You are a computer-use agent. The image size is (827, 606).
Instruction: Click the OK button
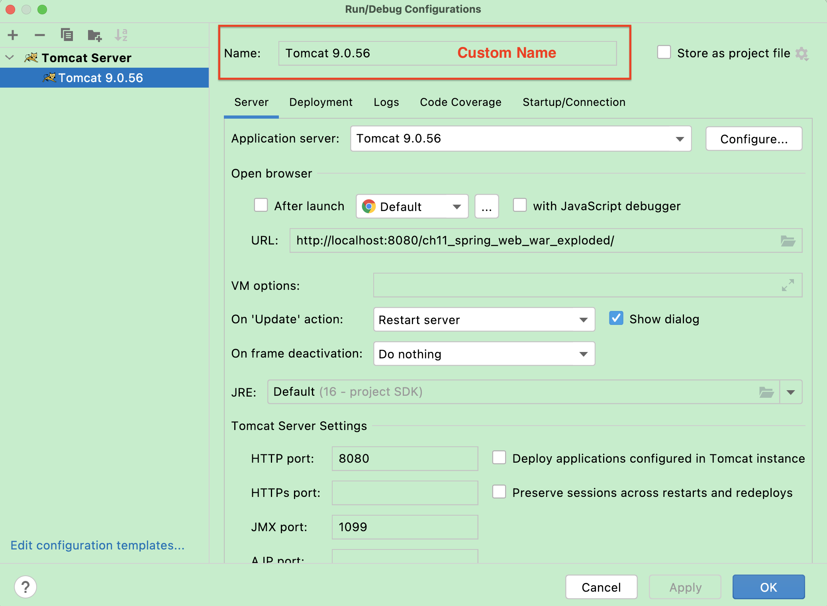[x=768, y=587]
